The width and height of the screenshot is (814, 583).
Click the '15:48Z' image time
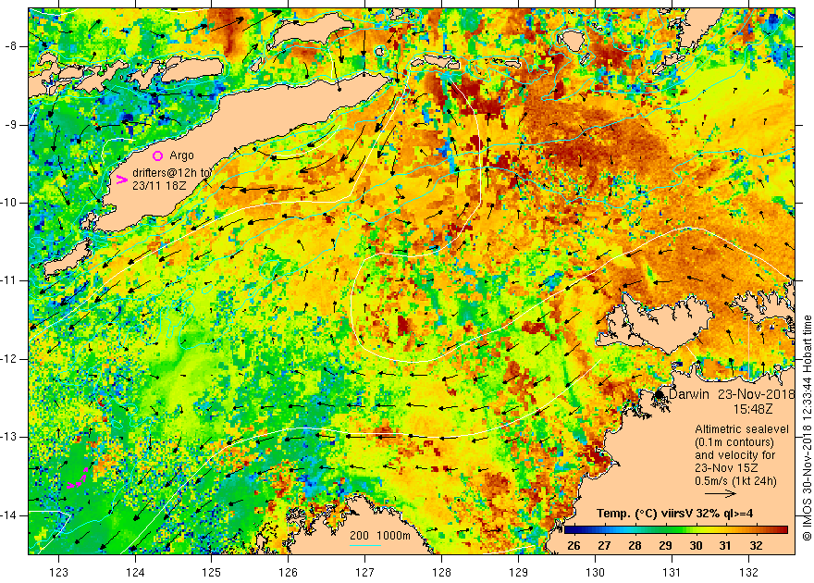click(x=753, y=409)
